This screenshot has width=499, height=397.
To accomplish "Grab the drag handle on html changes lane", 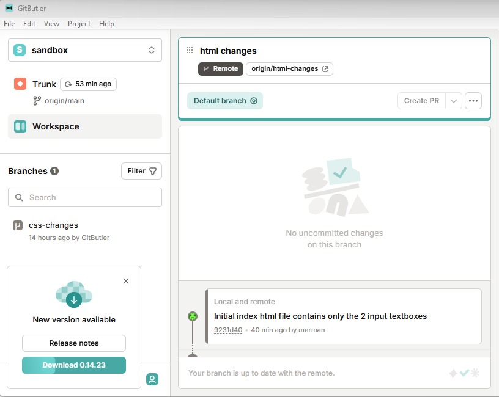I will pyautogui.click(x=190, y=50).
